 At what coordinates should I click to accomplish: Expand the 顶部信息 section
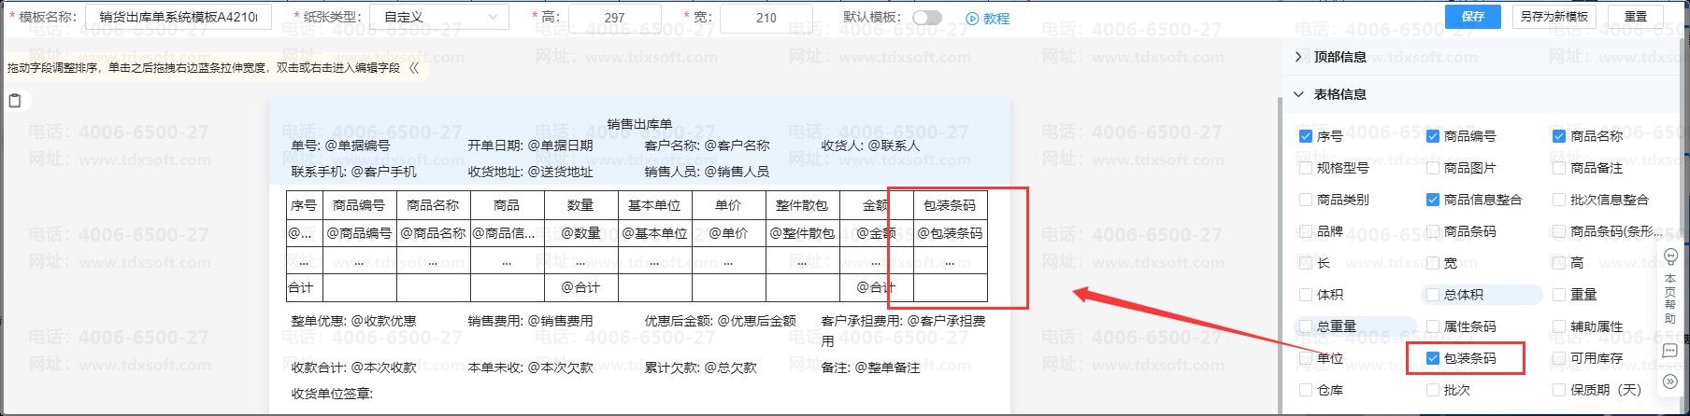point(1298,57)
